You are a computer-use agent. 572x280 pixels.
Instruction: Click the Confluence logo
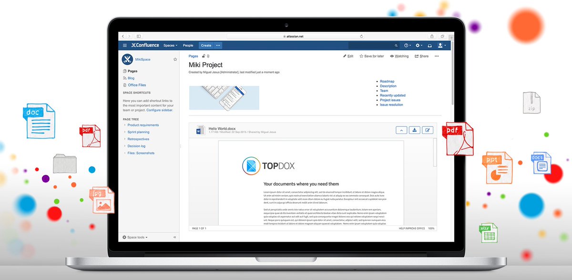click(x=145, y=45)
